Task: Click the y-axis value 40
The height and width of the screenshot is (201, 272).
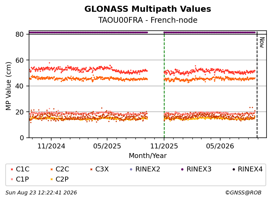Action: 19,86
